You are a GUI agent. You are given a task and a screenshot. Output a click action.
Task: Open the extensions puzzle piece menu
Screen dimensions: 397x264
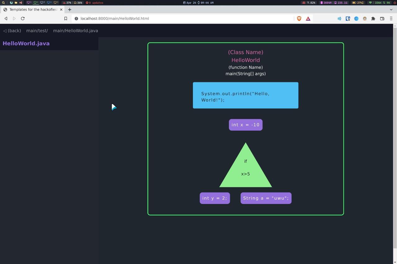373,19
